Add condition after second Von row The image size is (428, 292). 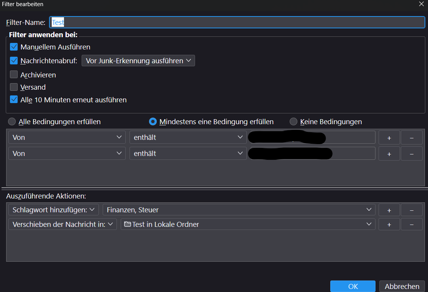(389, 154)
